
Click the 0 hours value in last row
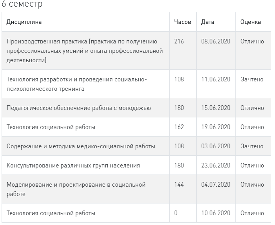tap(176, 213)
